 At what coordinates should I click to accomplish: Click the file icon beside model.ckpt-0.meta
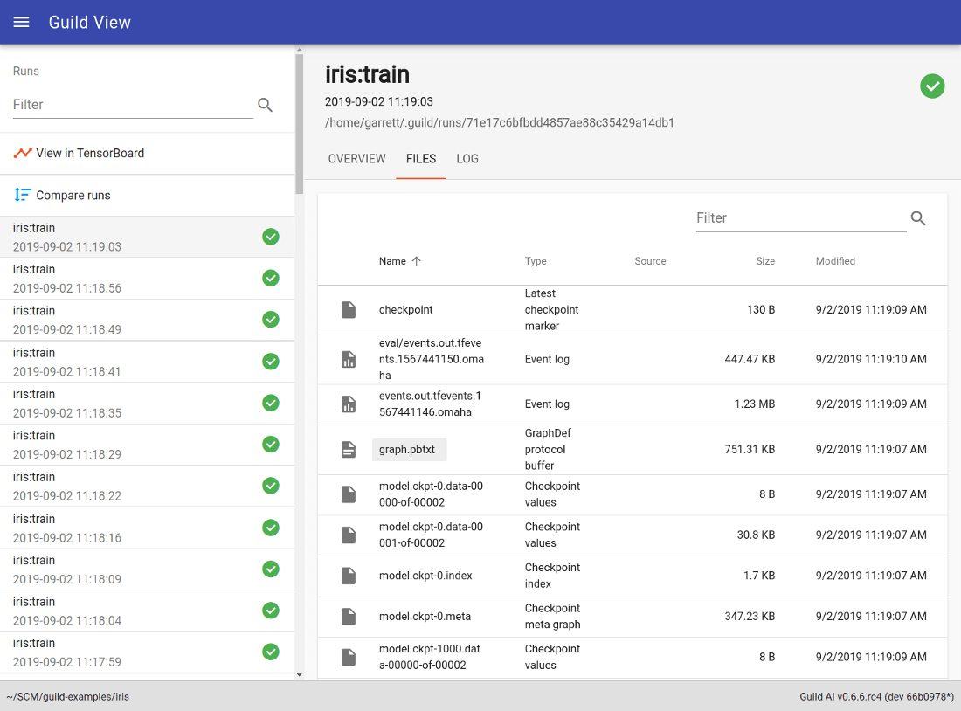coord(349,616)
